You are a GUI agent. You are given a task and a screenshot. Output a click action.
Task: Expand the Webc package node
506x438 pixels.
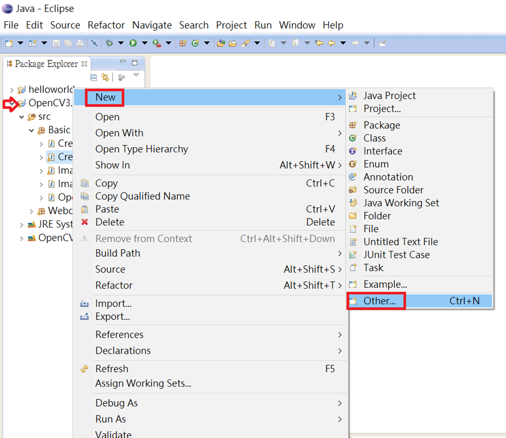(31, 211)
